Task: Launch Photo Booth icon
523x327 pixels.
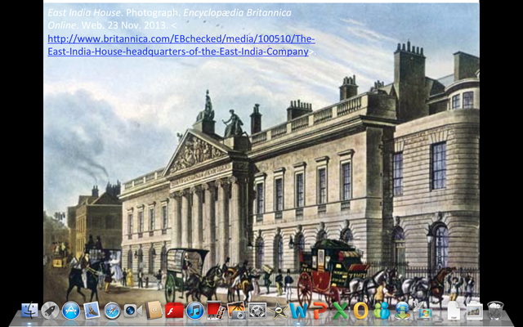Action: 216,311
